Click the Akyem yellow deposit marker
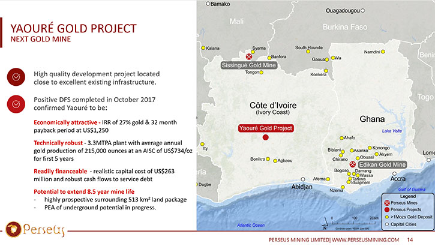 tap(376, 154)
